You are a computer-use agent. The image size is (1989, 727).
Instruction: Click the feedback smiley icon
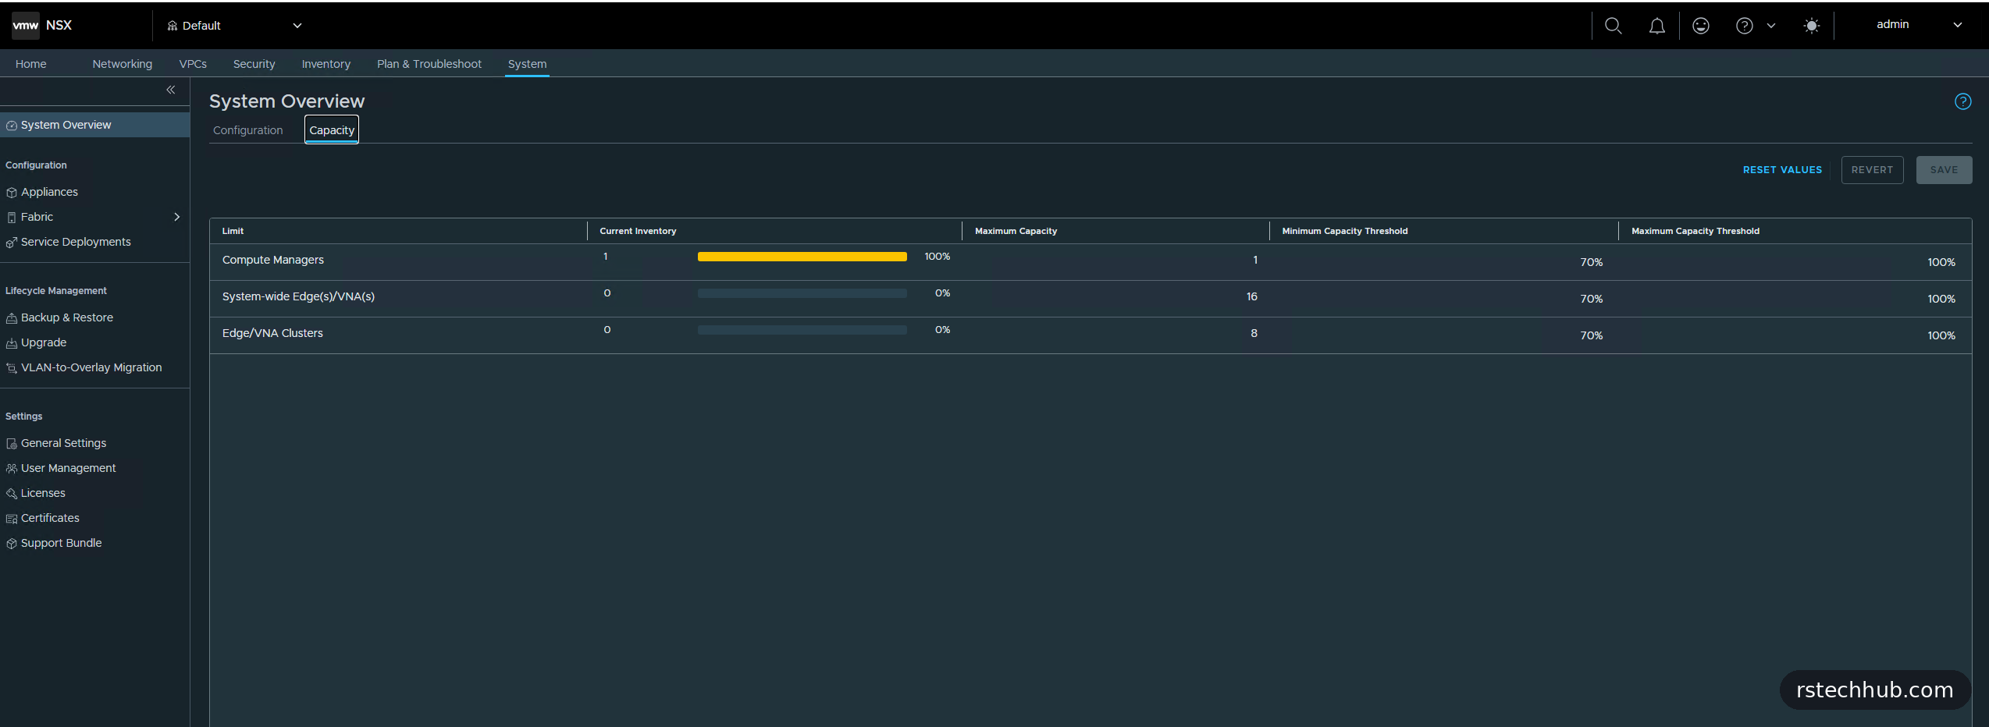click(1700, 26)
